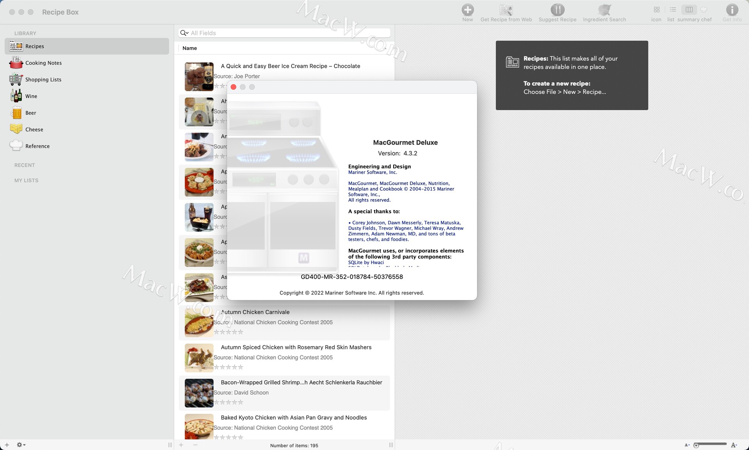Viewport: 749px width, 450px height.
Task: Click the Get Info toolbar icon
Action: tap(732, 10)
